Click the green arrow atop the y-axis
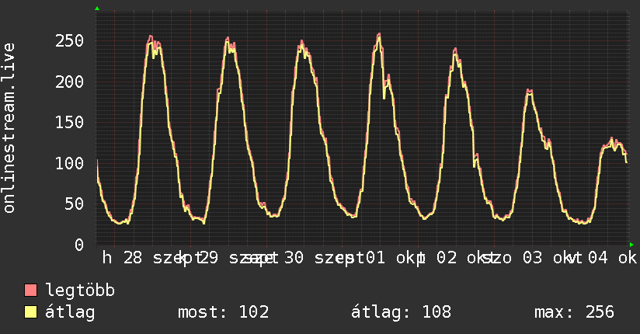 pyautogui.click(x=97, y=9)
